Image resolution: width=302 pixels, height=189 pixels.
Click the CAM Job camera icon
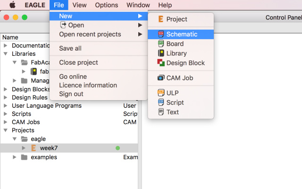point(161,78)
